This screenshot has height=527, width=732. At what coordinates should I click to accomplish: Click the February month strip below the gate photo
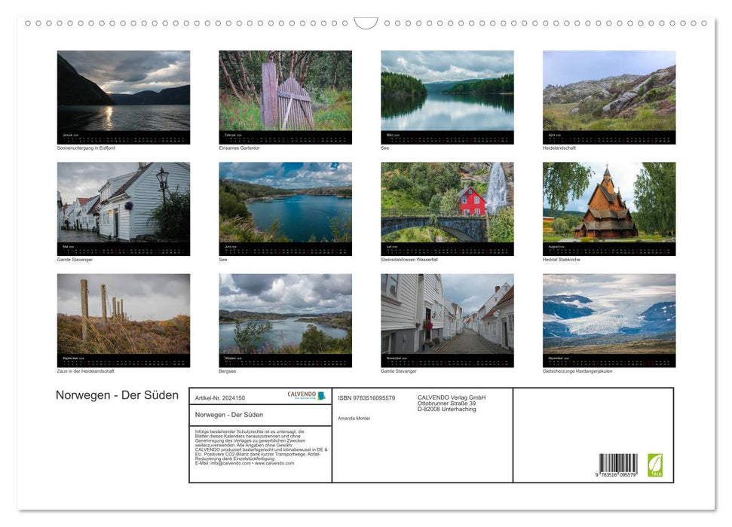coord(285,138)
